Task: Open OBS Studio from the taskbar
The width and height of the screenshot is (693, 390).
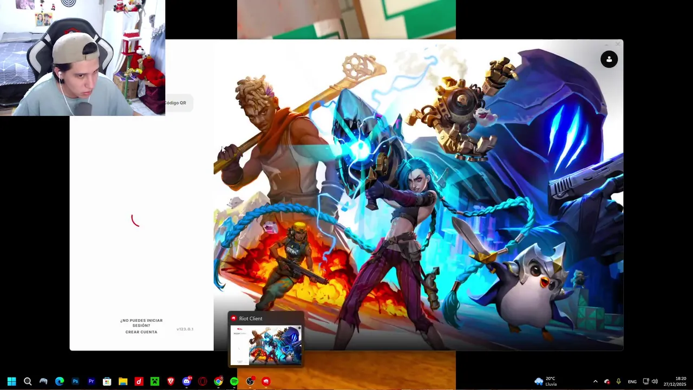Action: (250, 381)
